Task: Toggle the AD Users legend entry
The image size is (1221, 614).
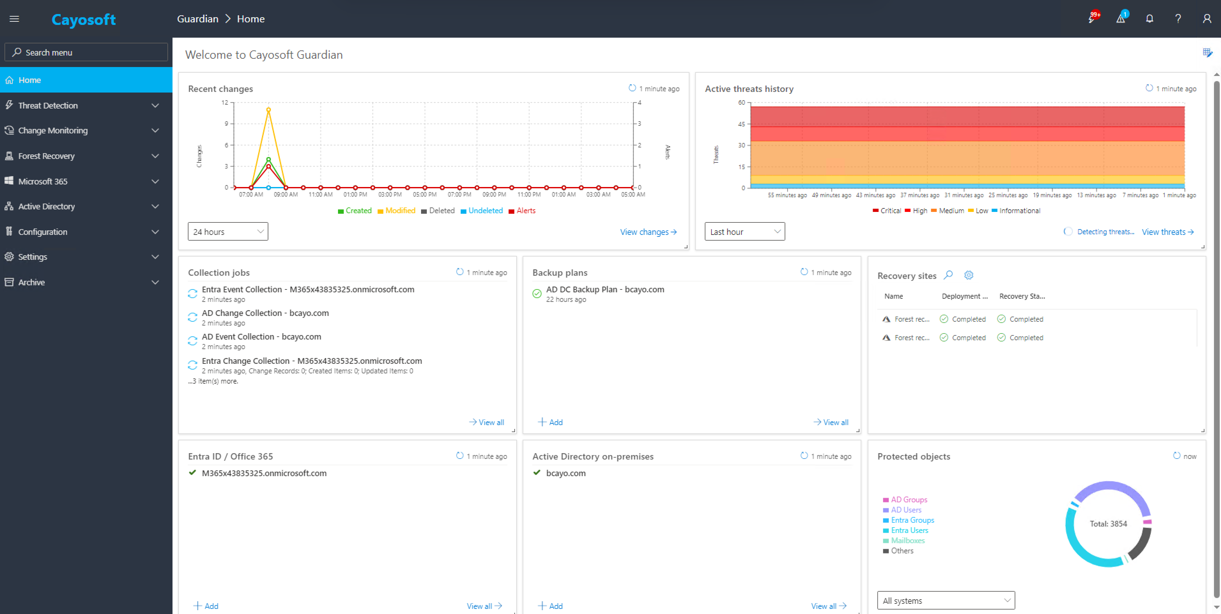Action: (x=902, y=510)
